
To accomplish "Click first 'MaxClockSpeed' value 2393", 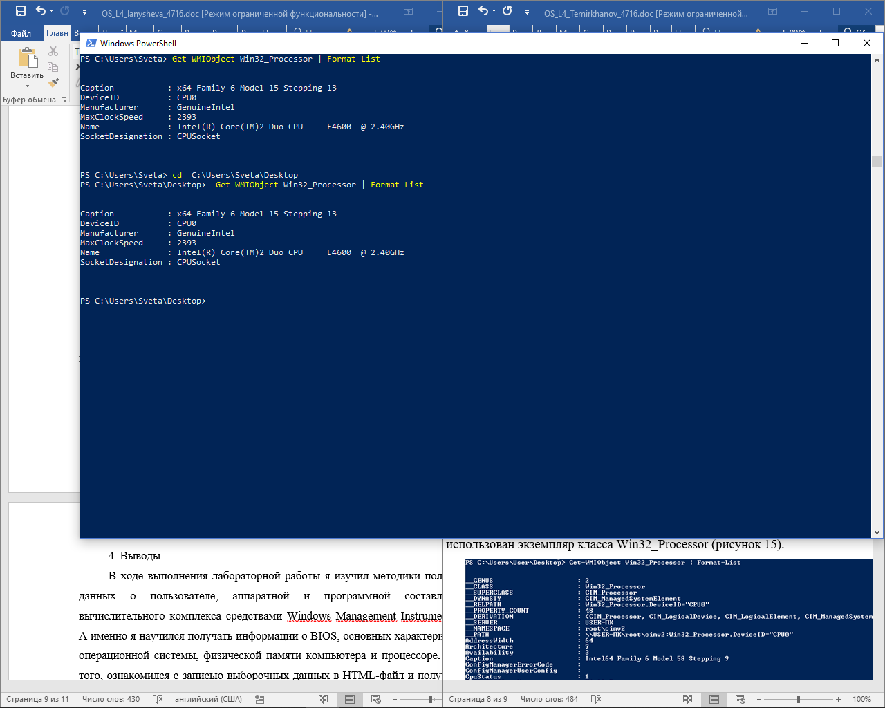I will [187, 117].
